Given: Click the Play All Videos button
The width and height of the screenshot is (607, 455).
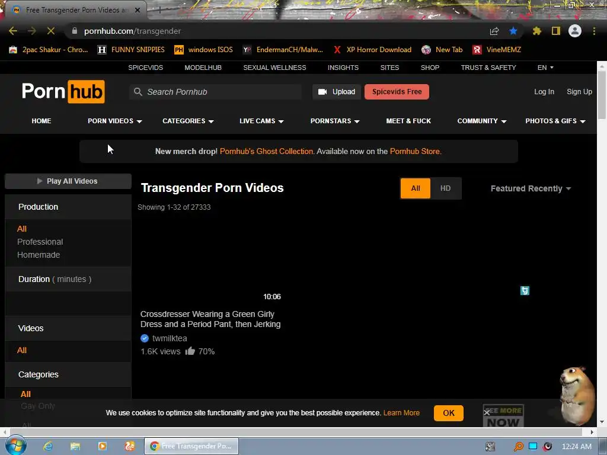Looking at the screenshot, I should 68,181.
